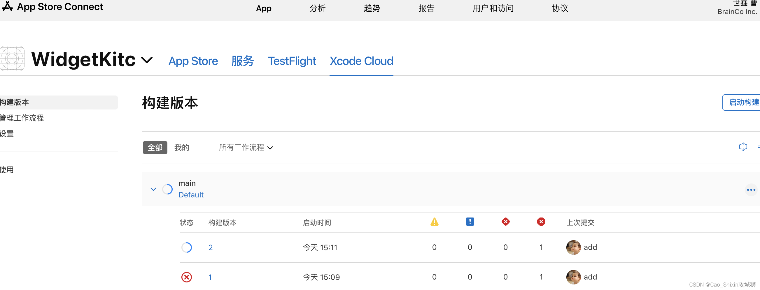
Task: Open the 所有工作流程 dropdown
Action: coord(246,148)
